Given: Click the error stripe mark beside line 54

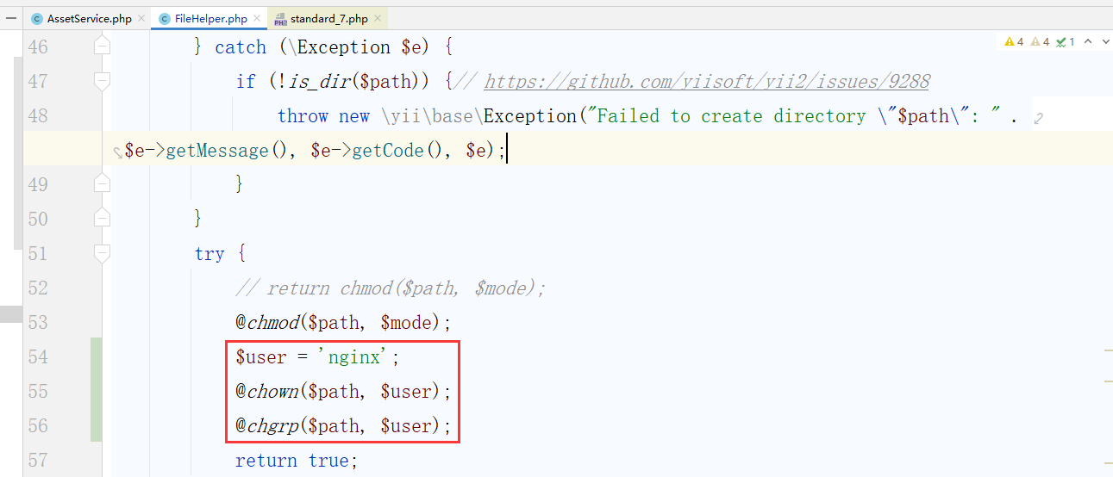Looking at the screenshot, I should 1108,350.
